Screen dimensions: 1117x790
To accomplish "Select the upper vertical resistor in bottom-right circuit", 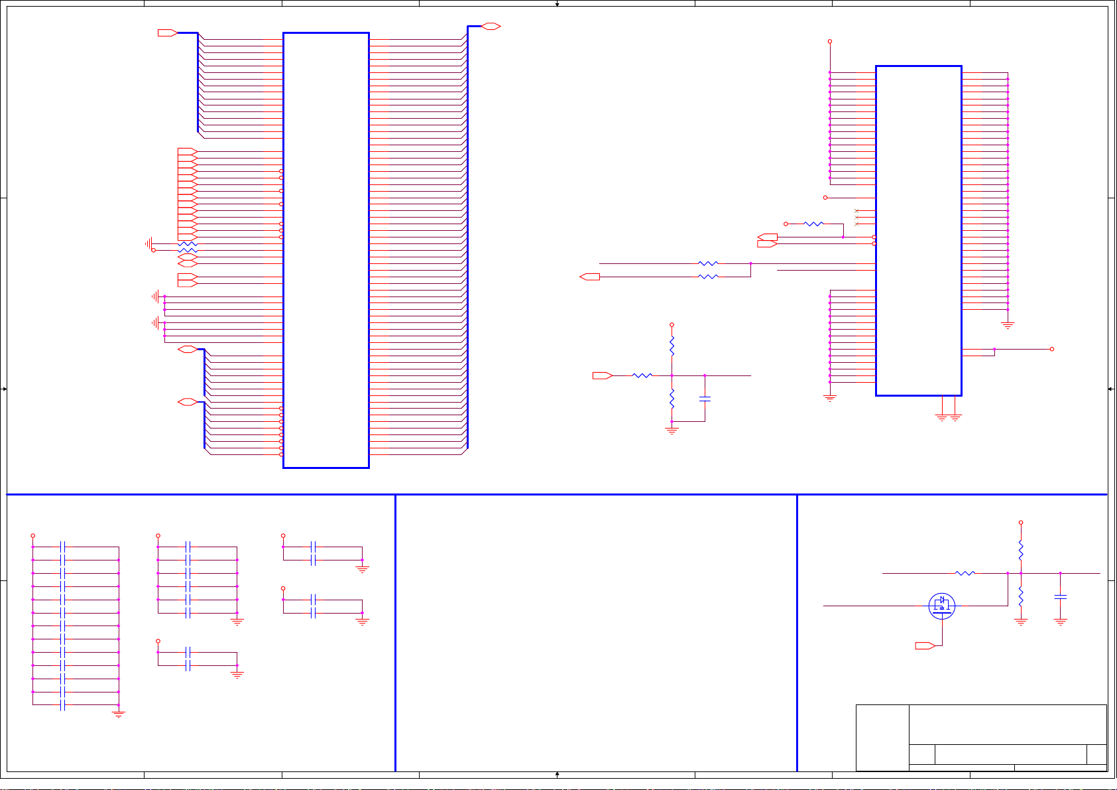I will point(1021,550).
